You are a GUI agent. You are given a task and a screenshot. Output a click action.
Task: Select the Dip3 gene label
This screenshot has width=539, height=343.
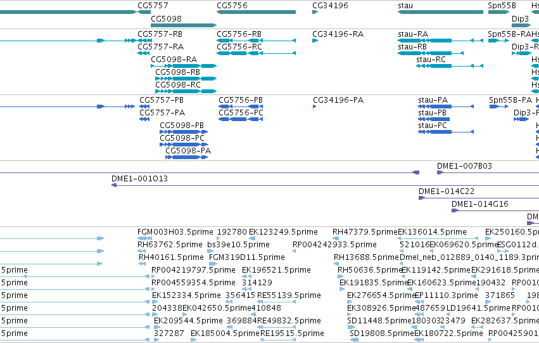(x=520, y=19)
